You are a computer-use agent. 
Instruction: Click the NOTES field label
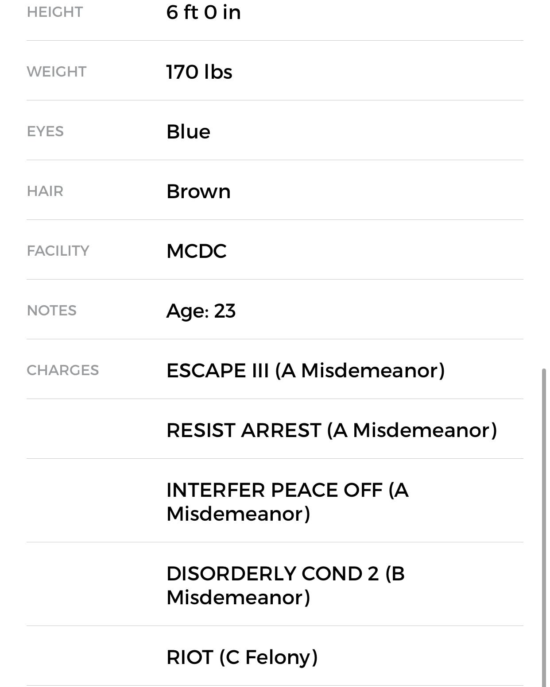click(51, 311)
